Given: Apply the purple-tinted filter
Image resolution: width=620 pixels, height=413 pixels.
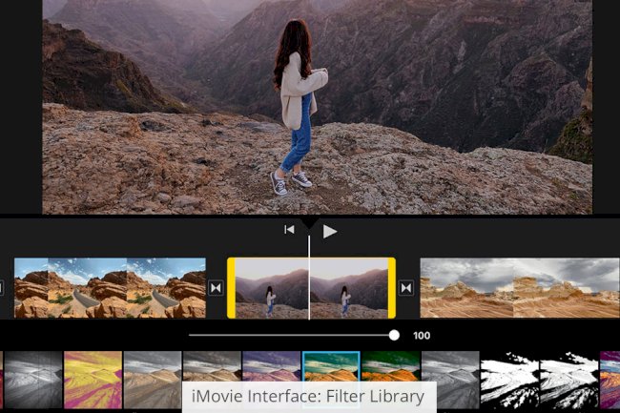Looking at the screenshot, I should [272, 366].
